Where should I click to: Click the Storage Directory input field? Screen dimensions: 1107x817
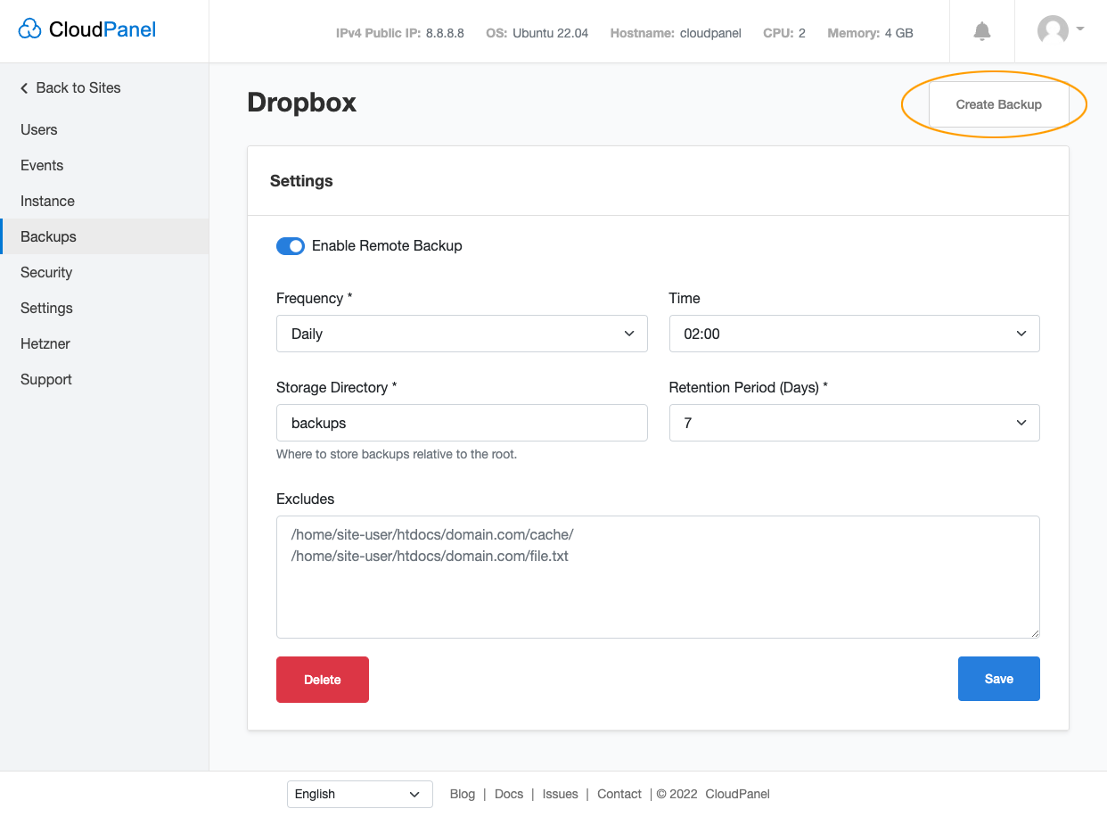(462, 422)
